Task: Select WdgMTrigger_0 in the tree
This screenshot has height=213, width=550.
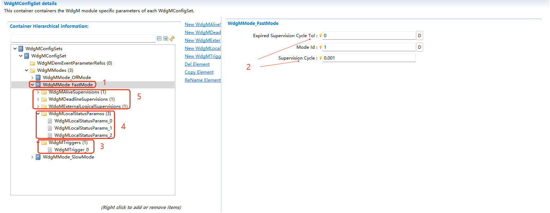Action: click(71, 150)
